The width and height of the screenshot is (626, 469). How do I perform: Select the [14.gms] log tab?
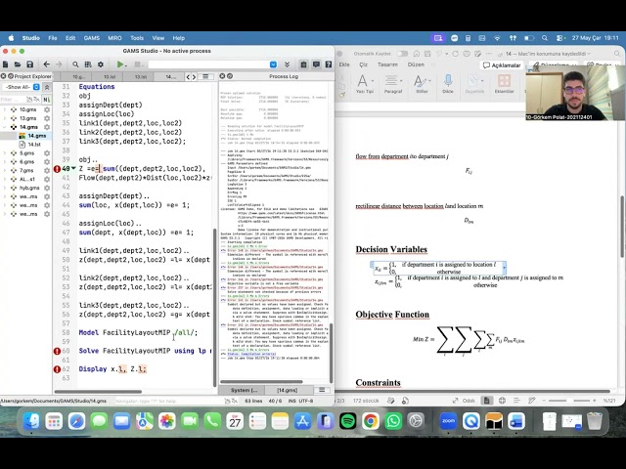287,390
